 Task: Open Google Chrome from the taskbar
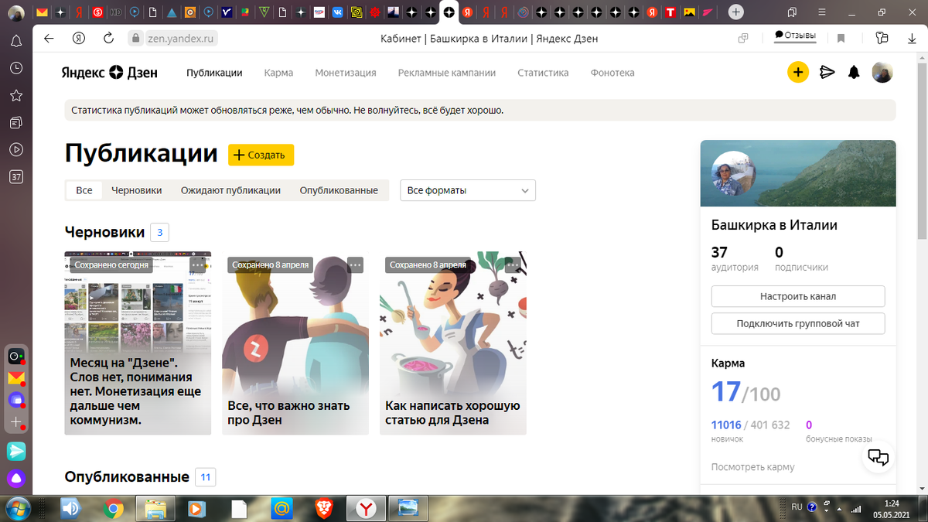click(x=114, y=508)
